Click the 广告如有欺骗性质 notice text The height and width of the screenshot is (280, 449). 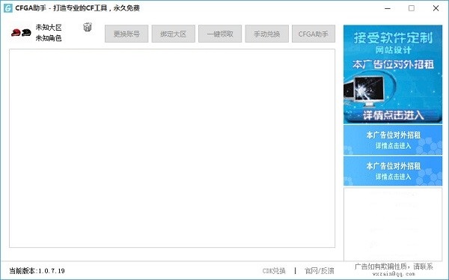click(x=394, y=270)
